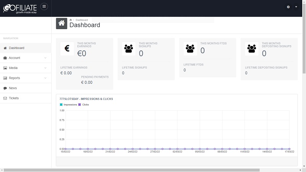The height and width of the screenshot is (172, 306).
Task: Open the Account navigation item
Action: 26,58
